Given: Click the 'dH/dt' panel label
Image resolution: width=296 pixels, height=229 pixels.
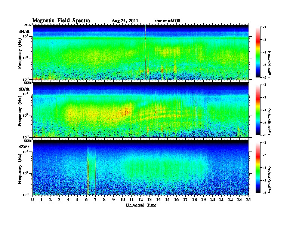Looking at the screenshot, I should click(x=24, y=31).
